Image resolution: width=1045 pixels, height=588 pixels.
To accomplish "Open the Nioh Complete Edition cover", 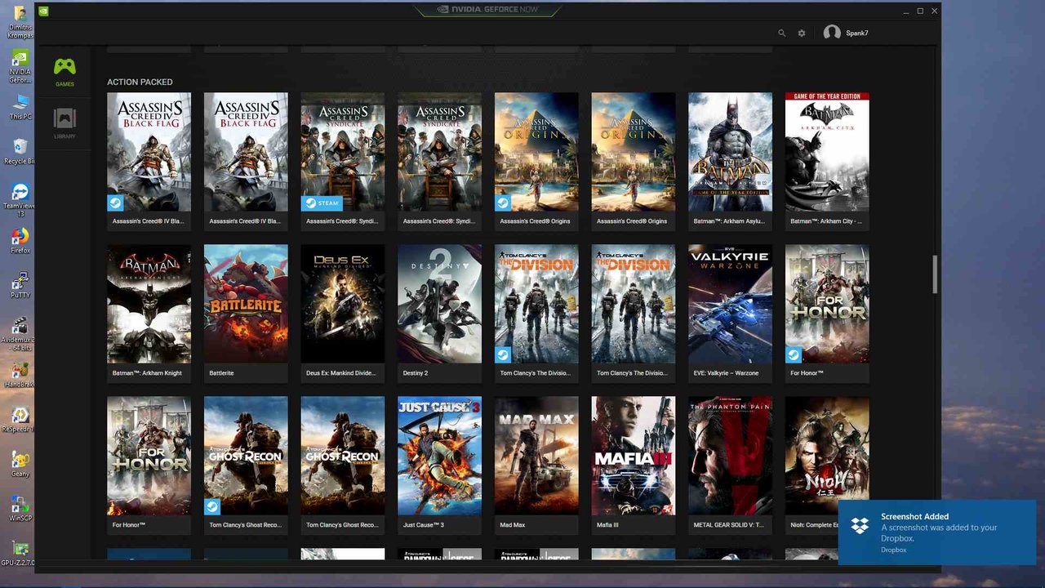I will pyautogui.click(x=827, y=456).
